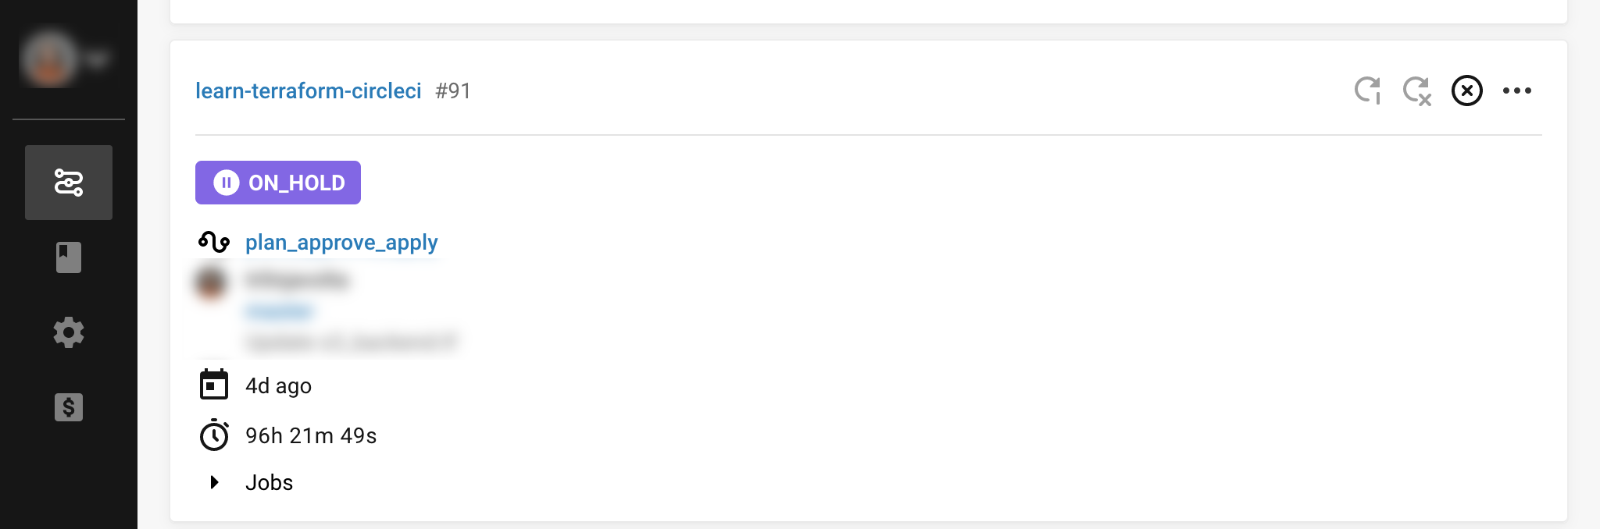Open the learn-terraform-circleci project link

pos(308,91)
